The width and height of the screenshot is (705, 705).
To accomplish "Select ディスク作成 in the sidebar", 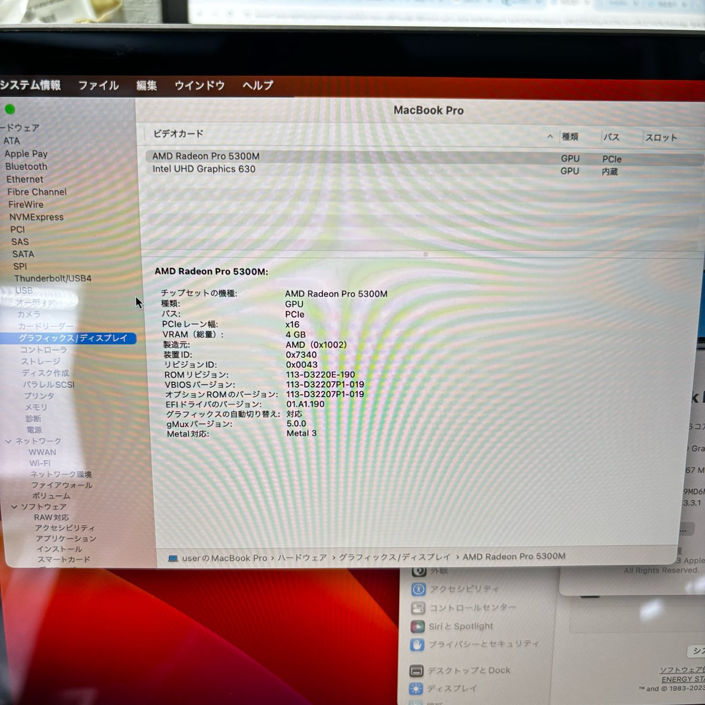I will pos(45,373).
